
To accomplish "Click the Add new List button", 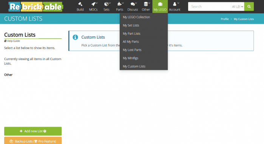I will pyautogui.click(x=33, y=131).
